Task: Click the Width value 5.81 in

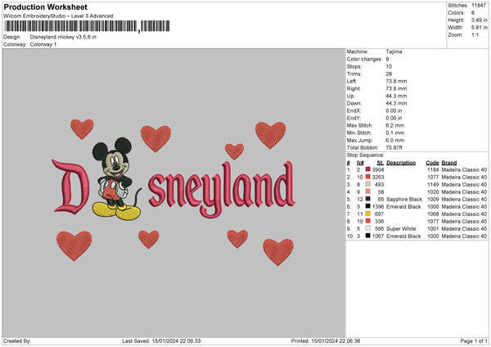Action: (479, 28)
